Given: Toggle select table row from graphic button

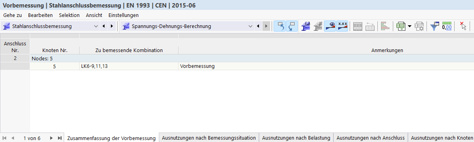Looking at the screenshot, I should coord(292,26).
